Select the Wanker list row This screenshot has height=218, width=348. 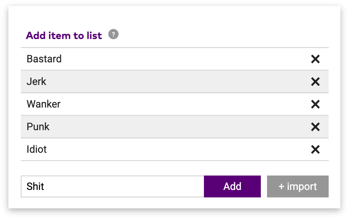point(164,104)
